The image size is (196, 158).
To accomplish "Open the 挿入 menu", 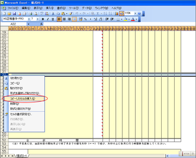I will point(50,8).
